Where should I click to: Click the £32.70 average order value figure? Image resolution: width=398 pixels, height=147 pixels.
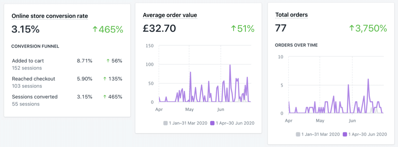(x=159, y=29)
